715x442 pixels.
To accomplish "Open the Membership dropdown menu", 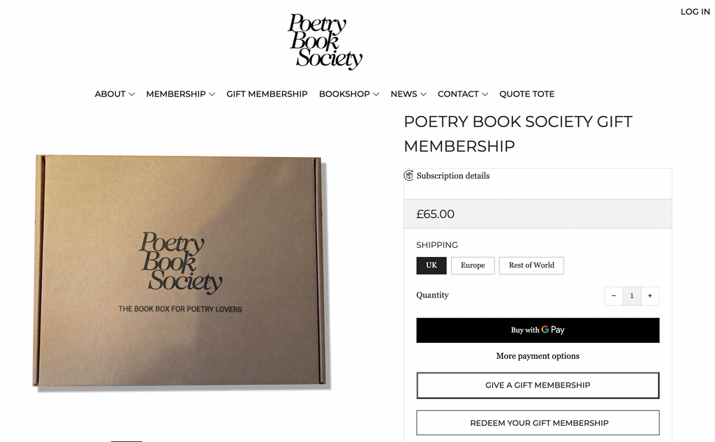I will point(180,94).
